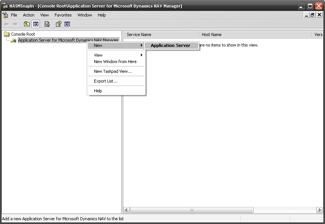The height and width of the screenshot is (224, 325).
Task: Close the inner console child window
Action: click(x=319, y=15)
